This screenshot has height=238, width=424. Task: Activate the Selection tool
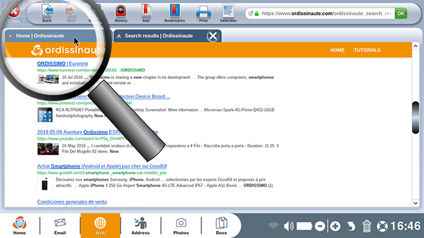[228, 13]
